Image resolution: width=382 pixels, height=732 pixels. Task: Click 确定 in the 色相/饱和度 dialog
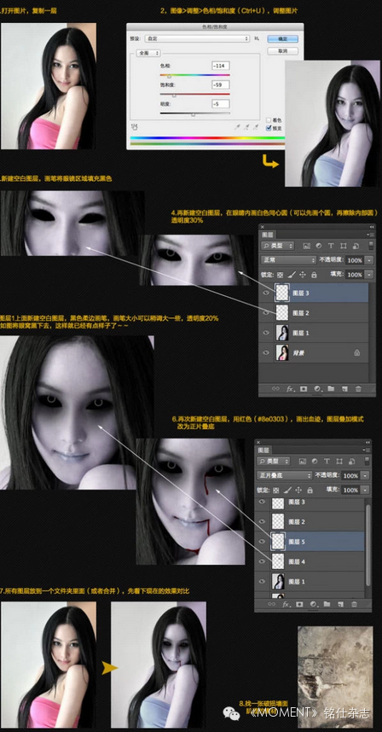pos(282,38)
